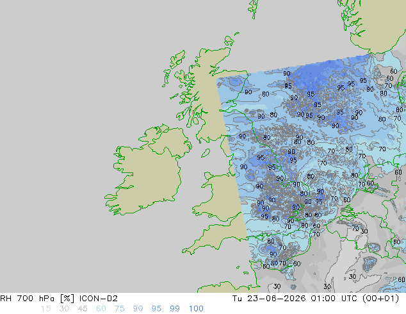Screen dimensions: 406x314
Task: Select the legend value 45
Action: click(83, 309)
